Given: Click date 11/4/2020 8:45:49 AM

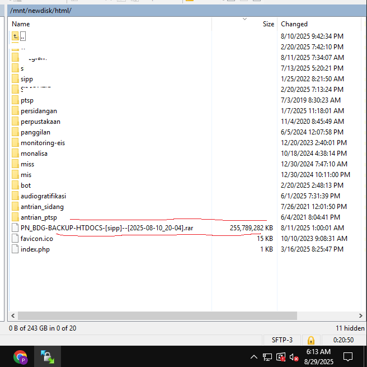Looking at the screenshot, I should coord(312,122).
